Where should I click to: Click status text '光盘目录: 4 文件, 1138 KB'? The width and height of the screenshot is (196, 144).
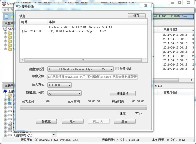click(120, 140)
